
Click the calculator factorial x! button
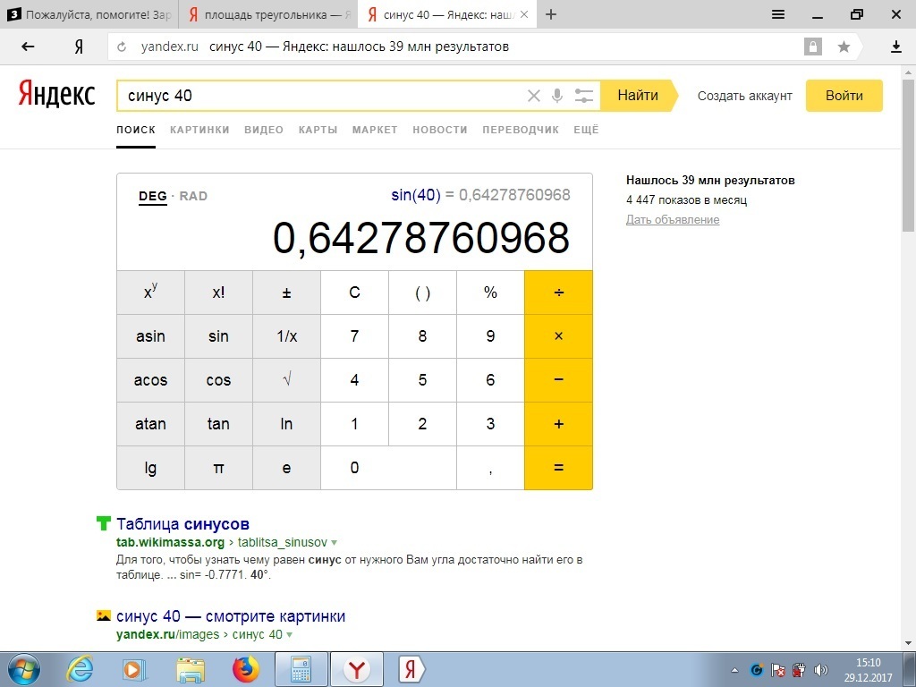tap(218, 293)
